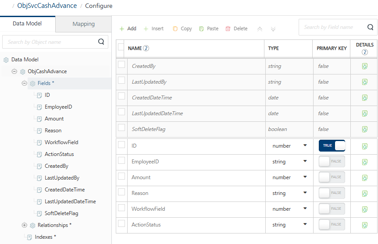Select the Data Model tab
Image resolution: width=378 pixels, height=244 pixels.
click(27, 24)
